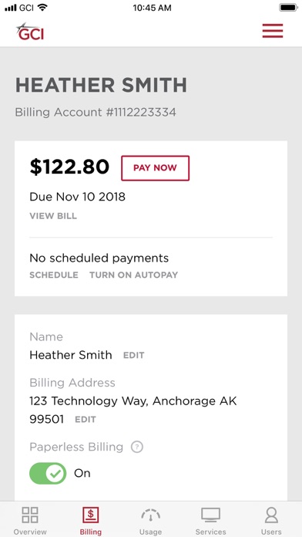Tap the battery indicator in status bar

click(x=288, y=8)
